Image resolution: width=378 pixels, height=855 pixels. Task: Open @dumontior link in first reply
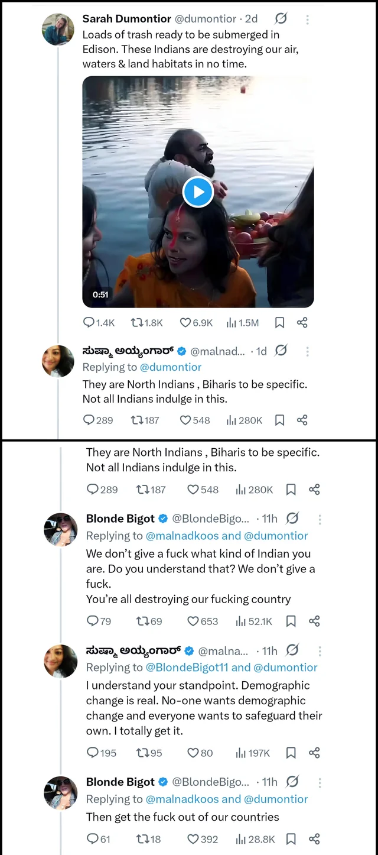click(x=171, y=367)
